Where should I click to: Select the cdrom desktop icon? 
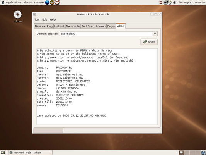pyautogui.click(x=18, y=17)
